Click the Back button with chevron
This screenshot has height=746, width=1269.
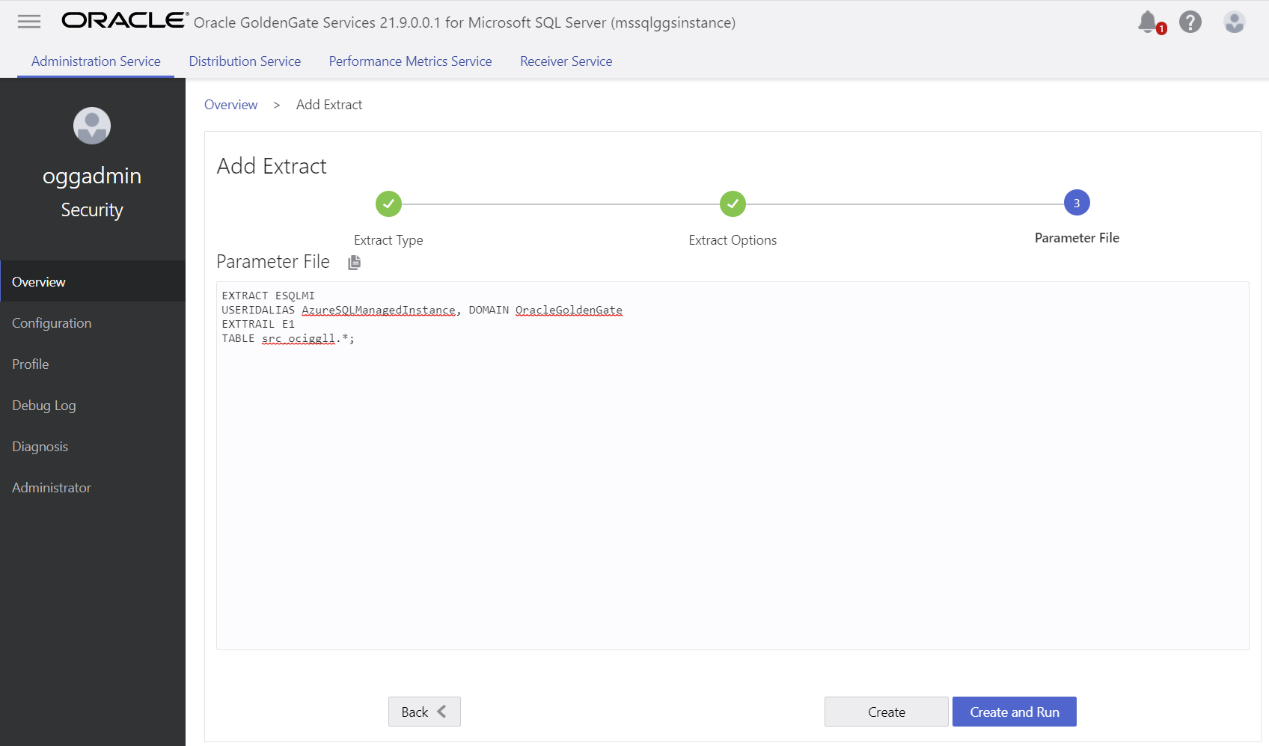click(x=423, y=712)
